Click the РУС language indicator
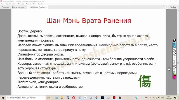This screenshot has width=179, height=100. [x=163, y=97]
